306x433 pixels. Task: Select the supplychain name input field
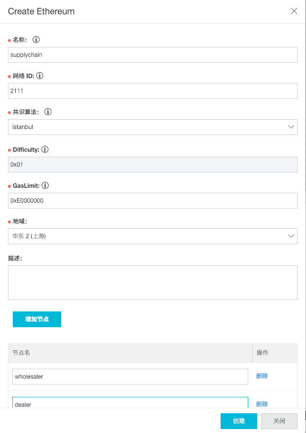[x=153, y=54]
